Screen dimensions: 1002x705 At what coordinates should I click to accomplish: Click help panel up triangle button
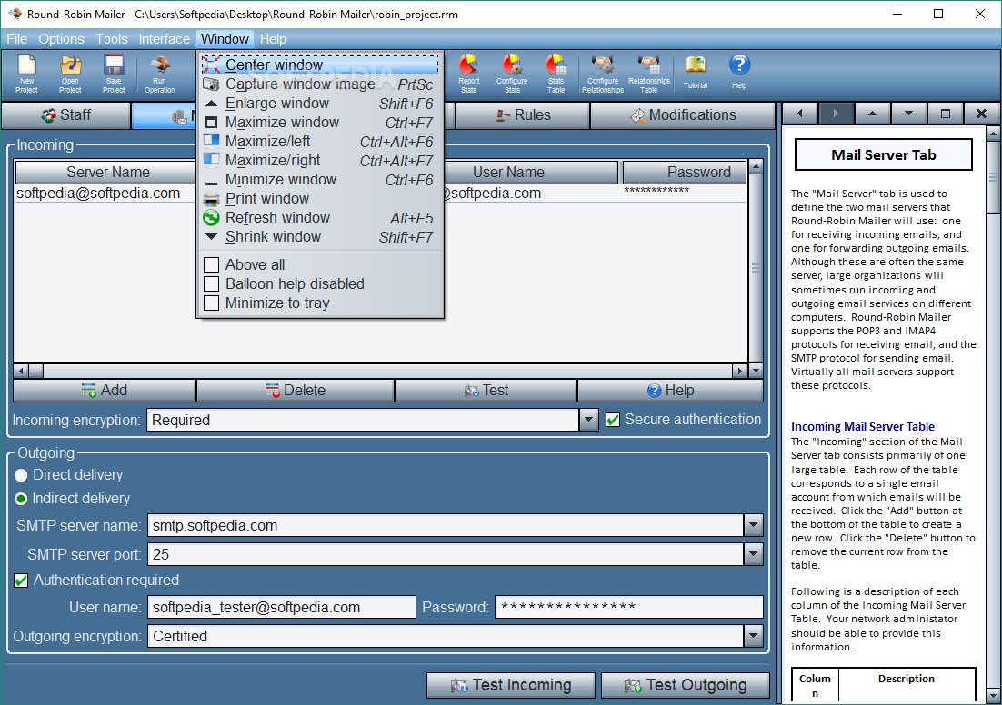tap(872, 114)
